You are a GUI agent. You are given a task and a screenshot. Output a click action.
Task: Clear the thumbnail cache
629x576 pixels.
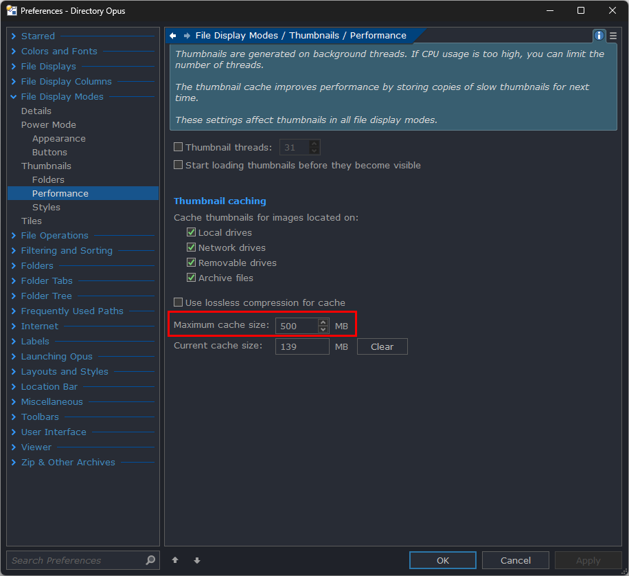pos(382,346)
